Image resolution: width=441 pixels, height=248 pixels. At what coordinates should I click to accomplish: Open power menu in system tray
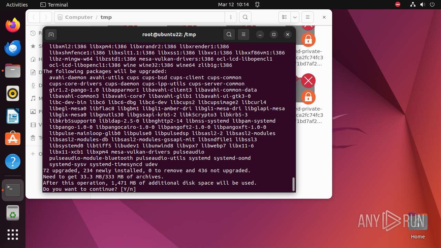point(432,4)
